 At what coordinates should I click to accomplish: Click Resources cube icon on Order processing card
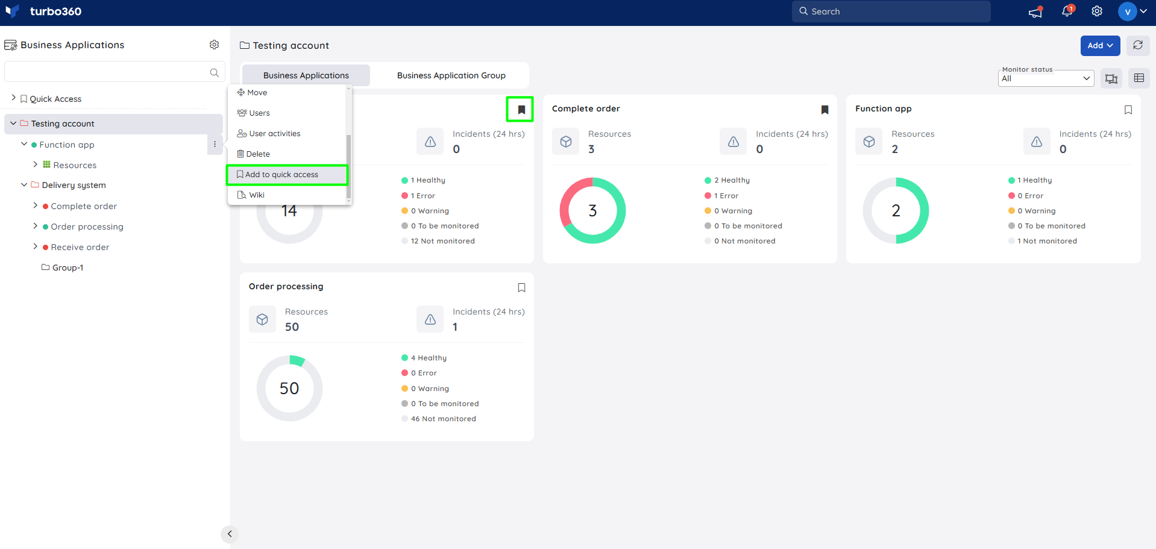click(x=262, y=319)
